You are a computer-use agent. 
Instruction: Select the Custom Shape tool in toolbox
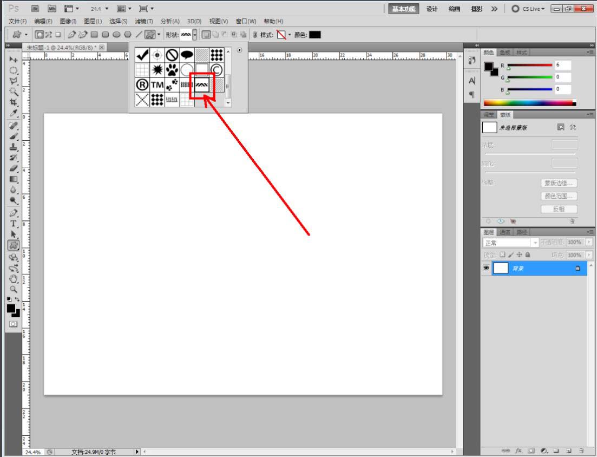[x=14, y=245]
